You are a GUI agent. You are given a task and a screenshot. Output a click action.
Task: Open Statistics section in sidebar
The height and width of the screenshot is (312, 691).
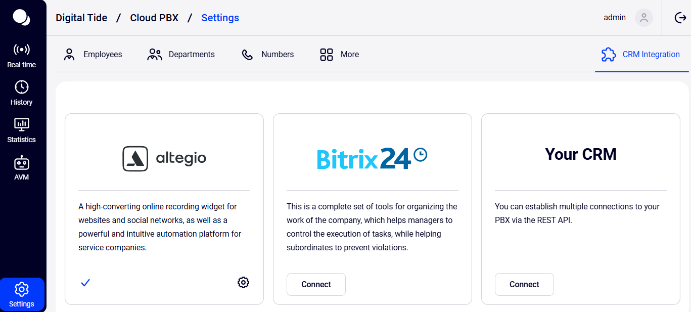click(22, 130)
